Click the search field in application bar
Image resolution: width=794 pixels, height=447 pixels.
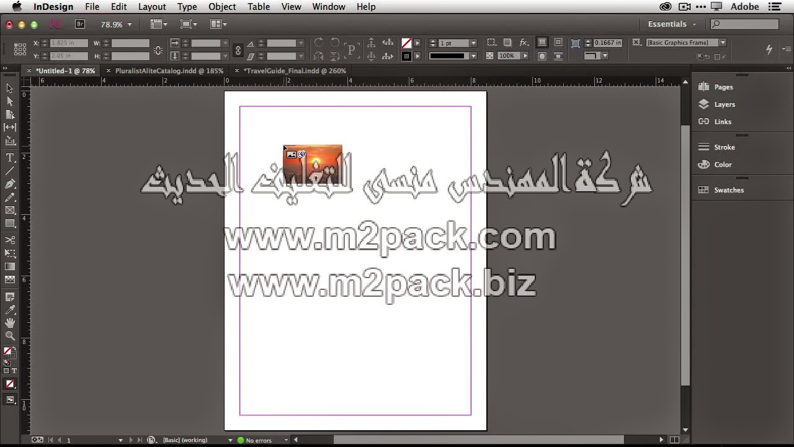tap(745, 24)
